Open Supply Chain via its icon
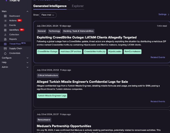Screen dimensions: 170x133 tap(5, 48)
